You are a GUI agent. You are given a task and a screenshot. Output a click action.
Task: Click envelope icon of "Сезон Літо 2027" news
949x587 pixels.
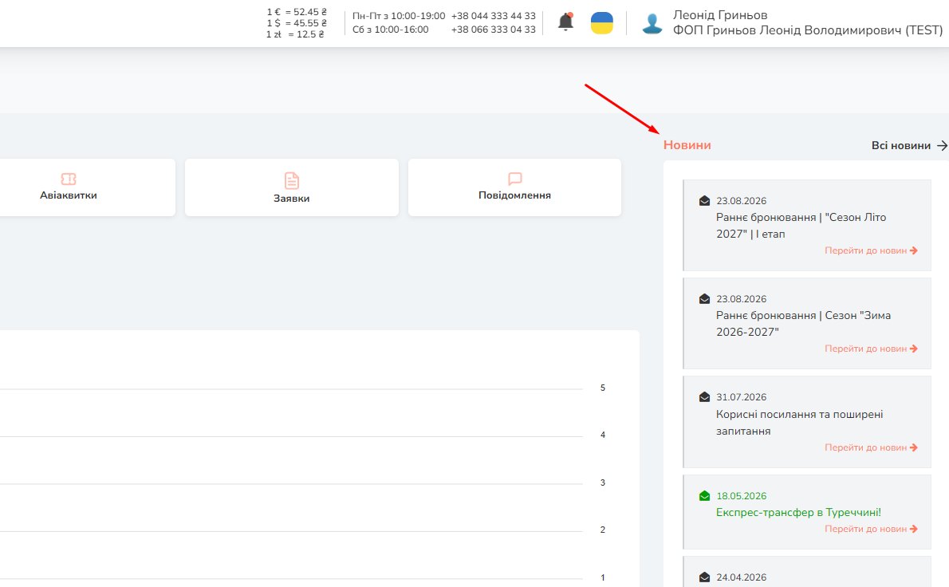[x=704, y=201]
